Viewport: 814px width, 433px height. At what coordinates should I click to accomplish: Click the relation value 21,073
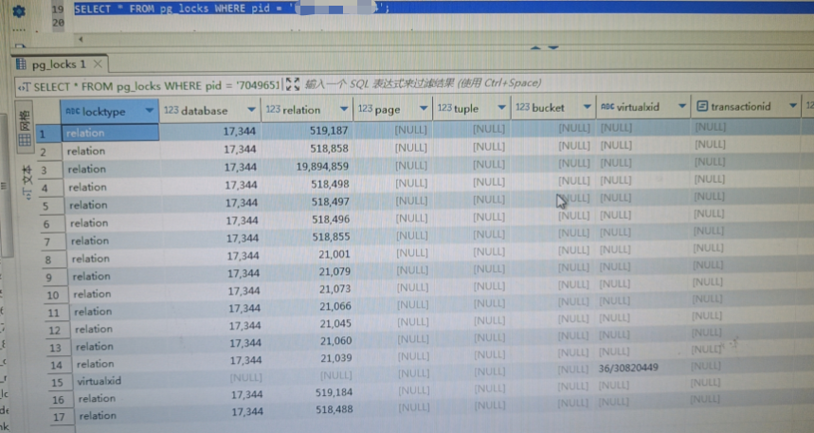[x=335, y=289]
